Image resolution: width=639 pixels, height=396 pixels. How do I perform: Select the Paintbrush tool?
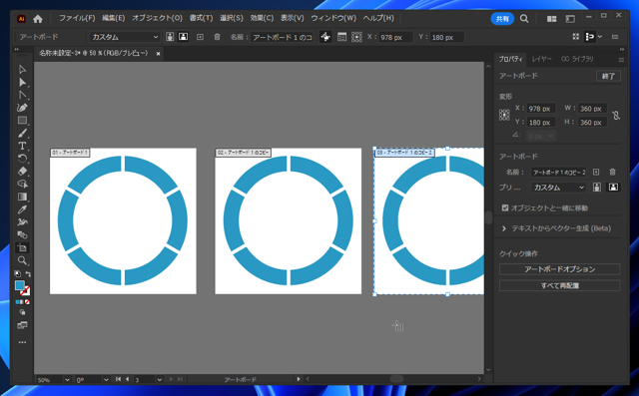click(22, 133)
